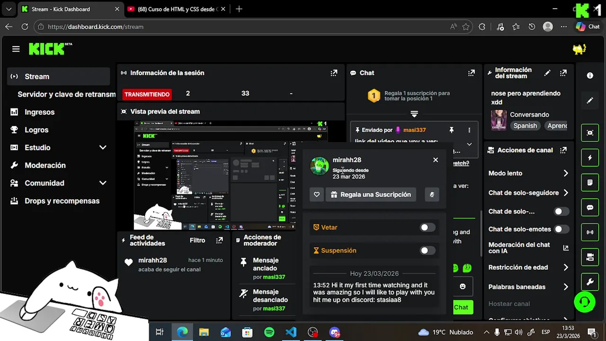Screen dimensions: 606x341
Task: Open Edge Copilot Chat button
Action: (588, 27)
